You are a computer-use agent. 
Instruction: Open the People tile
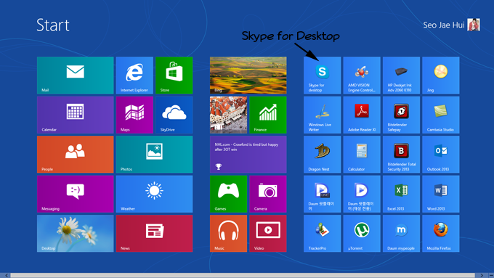tap(76, 155)
